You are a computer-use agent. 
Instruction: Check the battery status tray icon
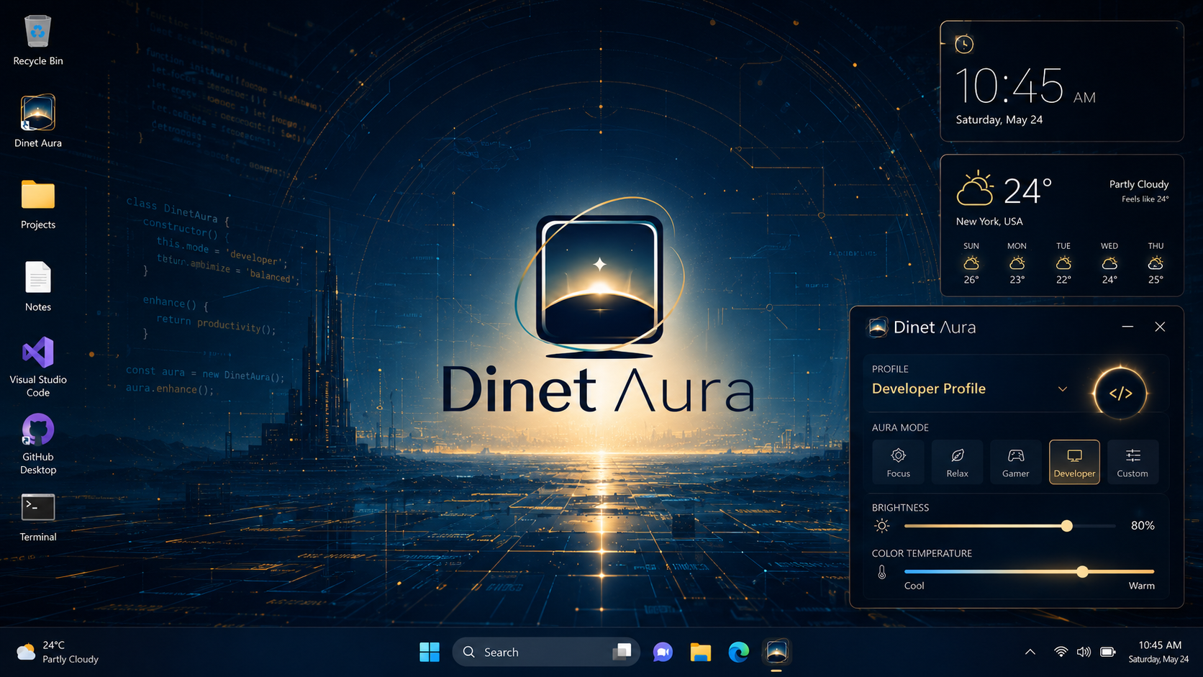[1108, 652]
